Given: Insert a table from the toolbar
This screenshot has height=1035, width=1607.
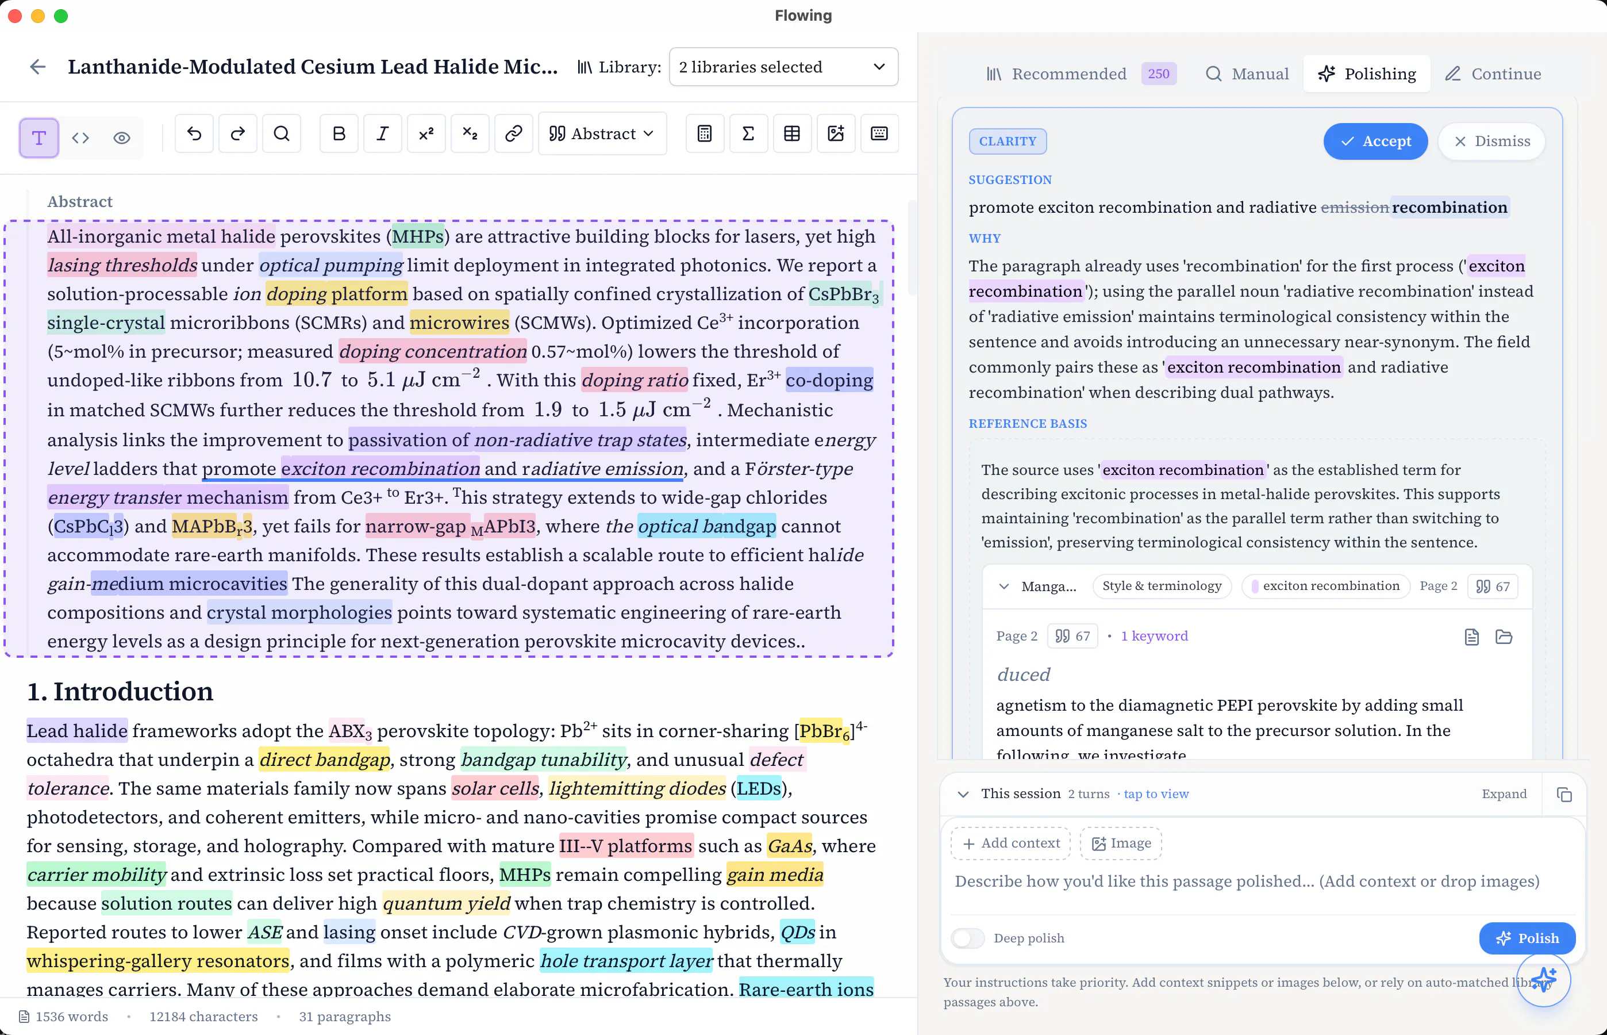Looking at the screenshot, I should pos(792,134).
